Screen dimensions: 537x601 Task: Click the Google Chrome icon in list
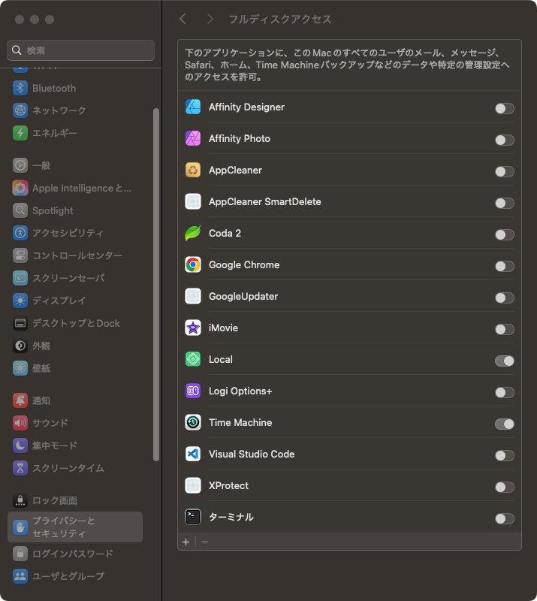(193, 265)
